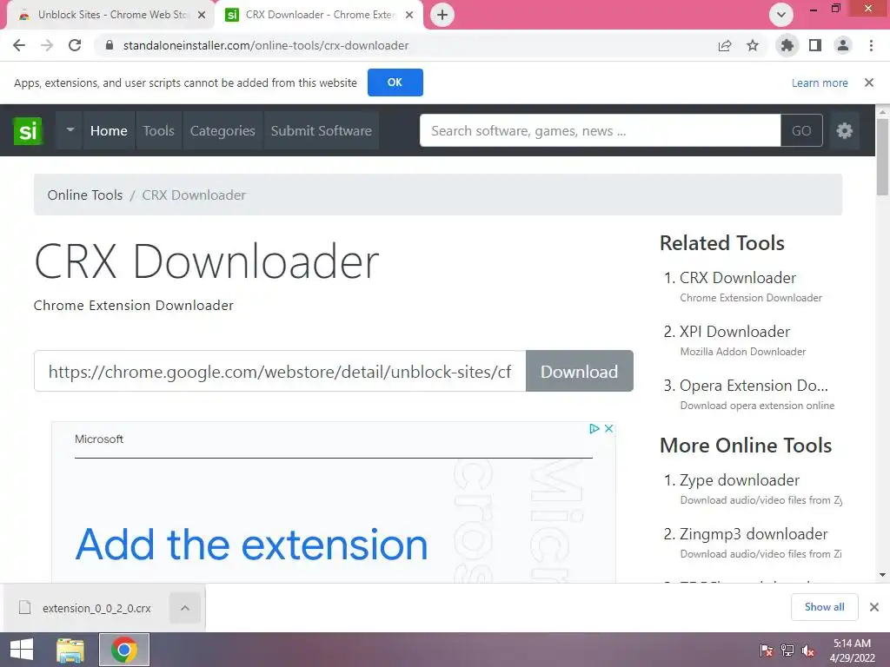
Task: Open the Zingmp3 downloader tool
Action: coord(754,534)
